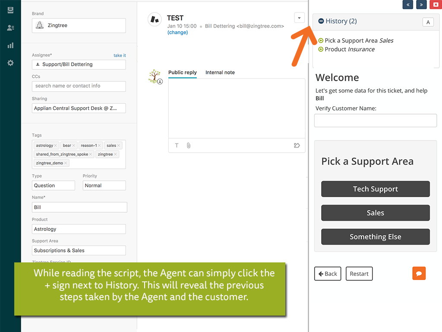Click the take it link
Image resolution: width=442 pixels, height=332 pixels.
tap(120, 55)
